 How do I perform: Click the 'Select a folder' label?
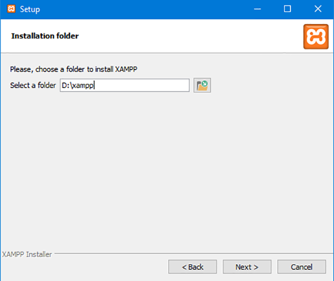[33, 85]
